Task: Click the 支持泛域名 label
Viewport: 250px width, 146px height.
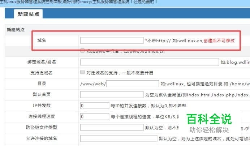Action: click(42, 73)
